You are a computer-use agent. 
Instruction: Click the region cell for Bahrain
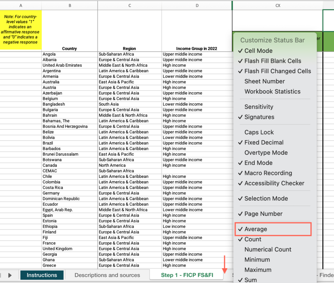pos(129,115)
